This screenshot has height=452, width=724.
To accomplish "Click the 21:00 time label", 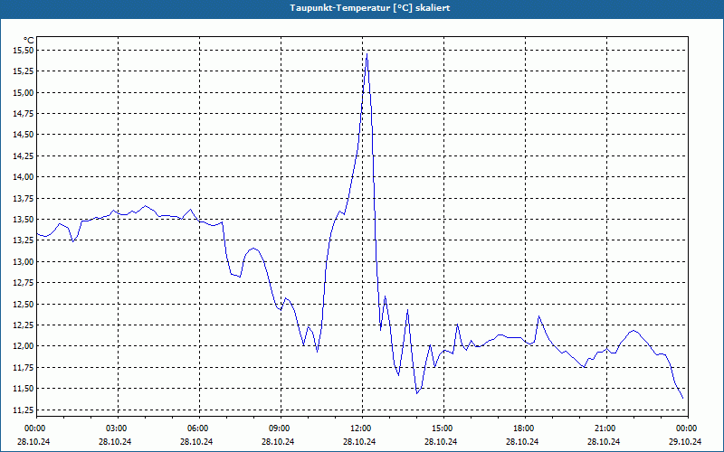I will tap(605, 428).
